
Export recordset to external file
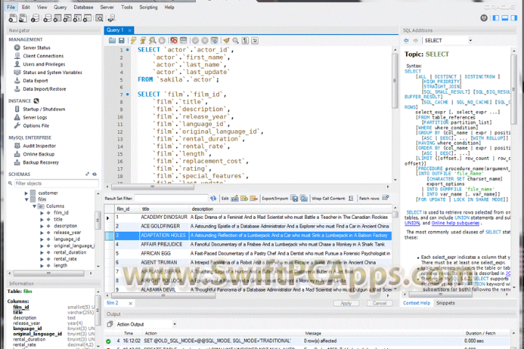click(295, 198)
